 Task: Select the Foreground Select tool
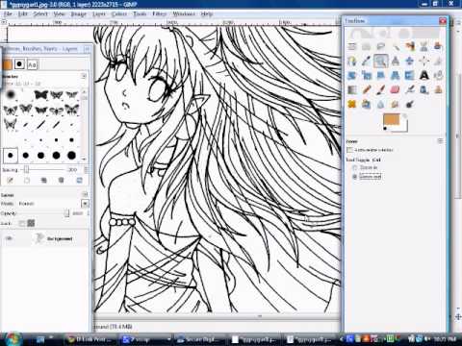click(438, 46)
